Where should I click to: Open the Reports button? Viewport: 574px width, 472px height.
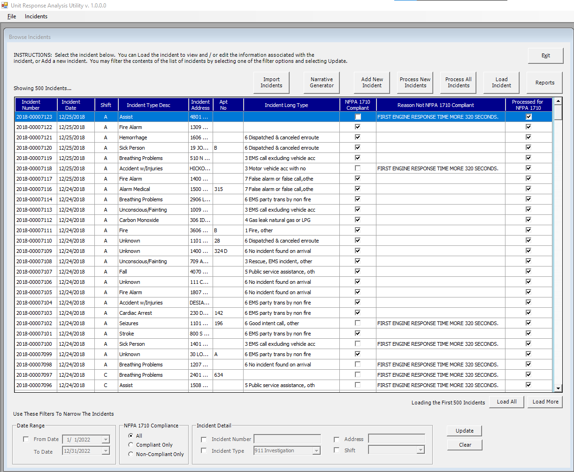tap(544, 83)
